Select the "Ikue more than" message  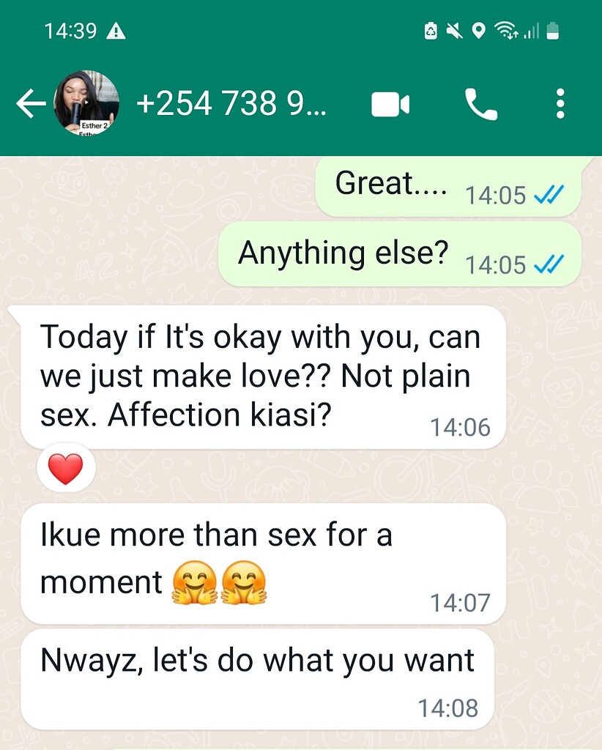point(263,563)
